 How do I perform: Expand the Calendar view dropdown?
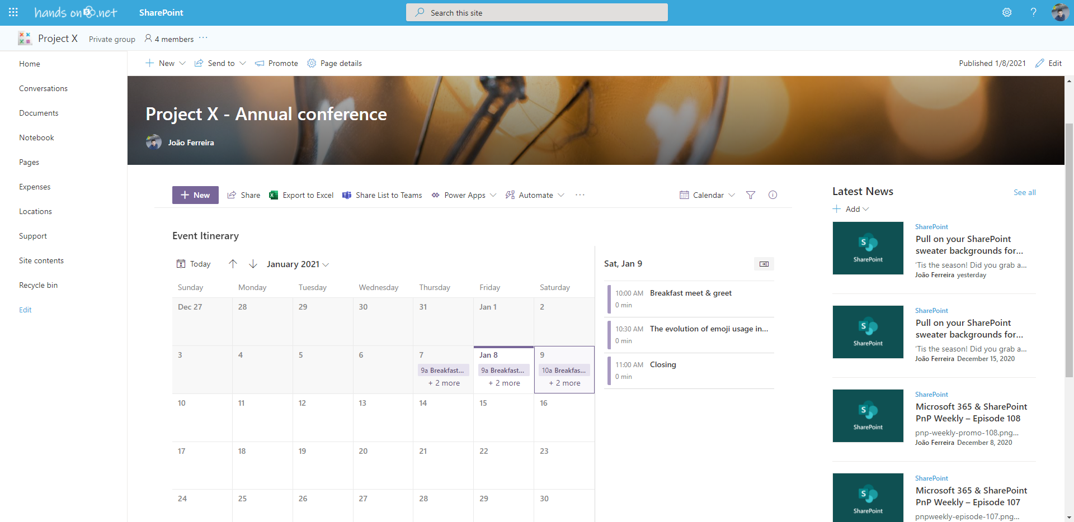point(707,195)
